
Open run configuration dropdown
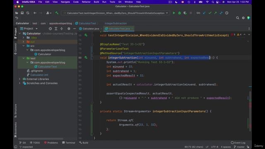pyautogui.click(x=116, y=13)
